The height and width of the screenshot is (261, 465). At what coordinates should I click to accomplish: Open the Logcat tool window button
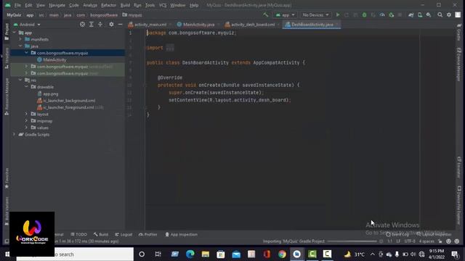click(124, 234)
